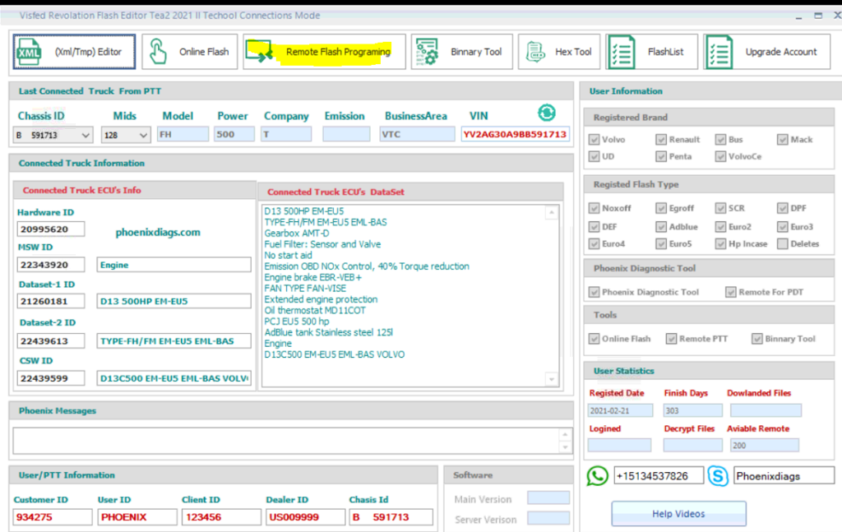Toggle the Remote PTT checkbox

tap(671, 339)
